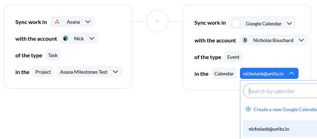Open the Google Calendar tool dropdown
Viewport: 317px width, 139px height.
point(262,23)
